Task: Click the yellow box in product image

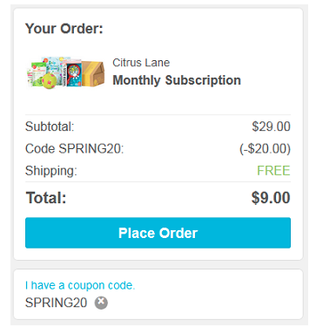Action: 93,73
